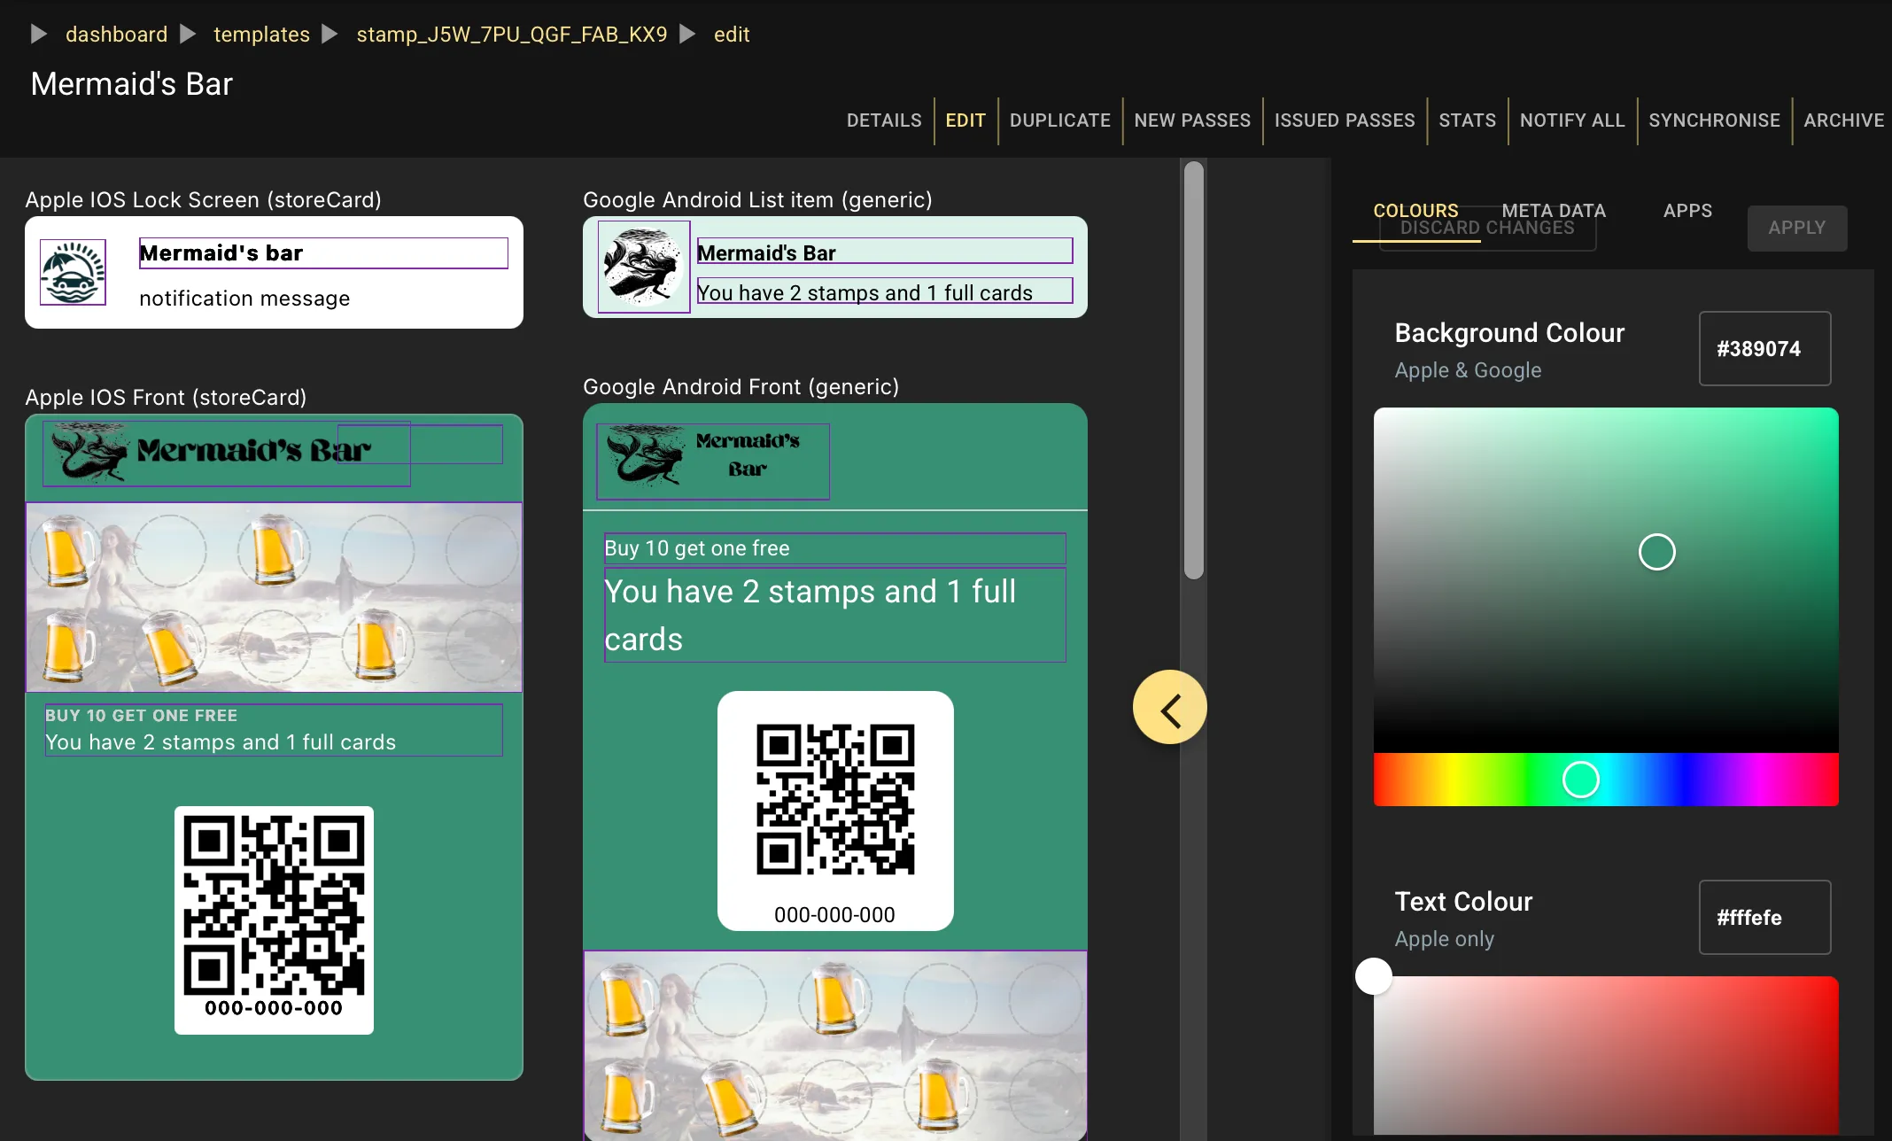This screenshot has width=1892, height=1141.
Task: Click the iOS front QR code
Action: 274,905
